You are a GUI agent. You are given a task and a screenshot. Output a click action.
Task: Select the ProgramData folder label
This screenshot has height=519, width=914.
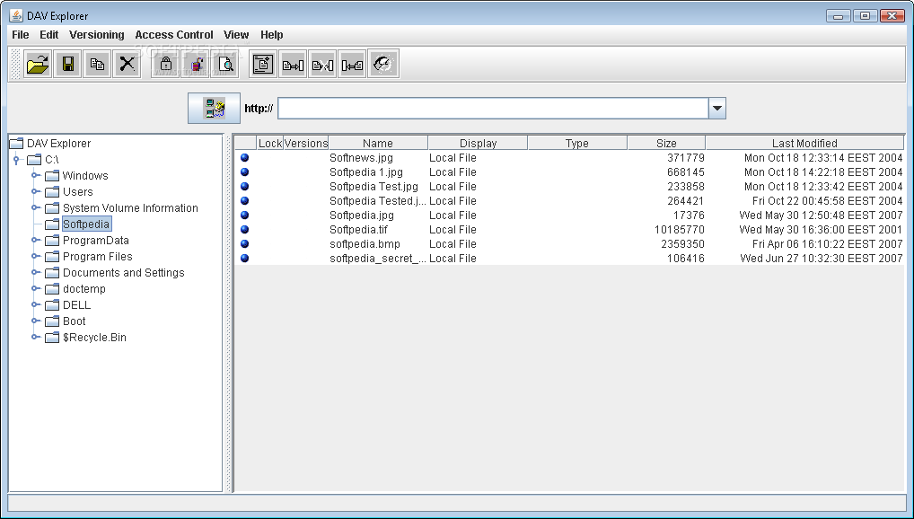click(95, 241)
